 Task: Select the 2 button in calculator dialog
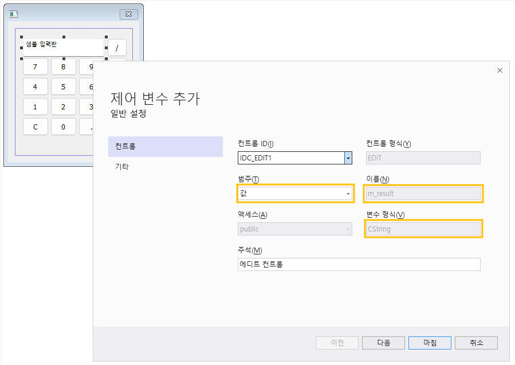(x=64, y=107)
